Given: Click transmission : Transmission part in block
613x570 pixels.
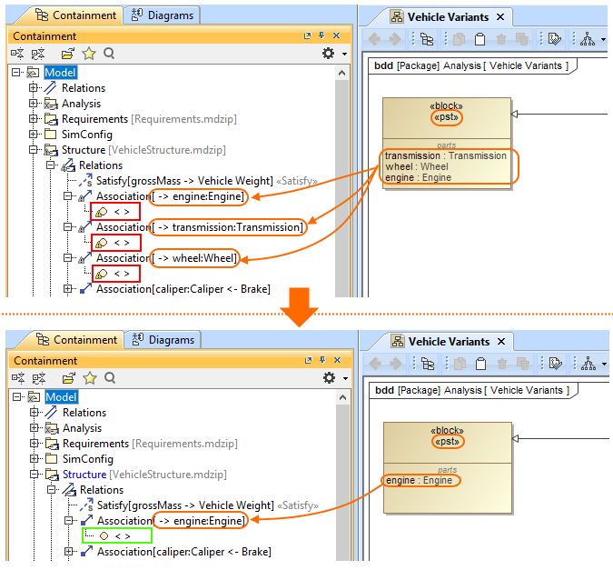Looking at the screenshot, I should 445,155.
